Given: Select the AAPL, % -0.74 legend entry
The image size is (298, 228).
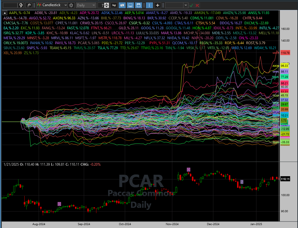Looking at the screenshot, I should pyautogui.click(x=19, y=13).
